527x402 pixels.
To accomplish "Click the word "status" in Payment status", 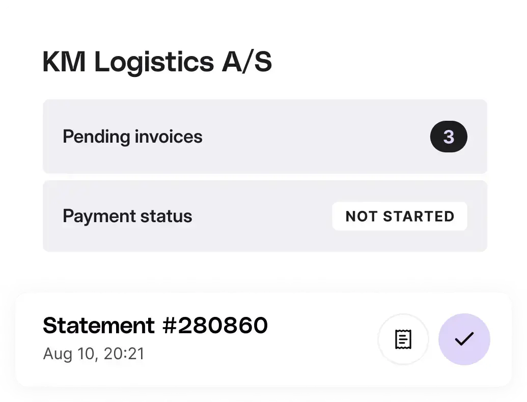I will (x=166, y=216).
